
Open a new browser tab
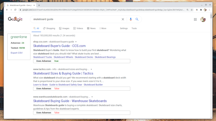[x=39, y=5]
